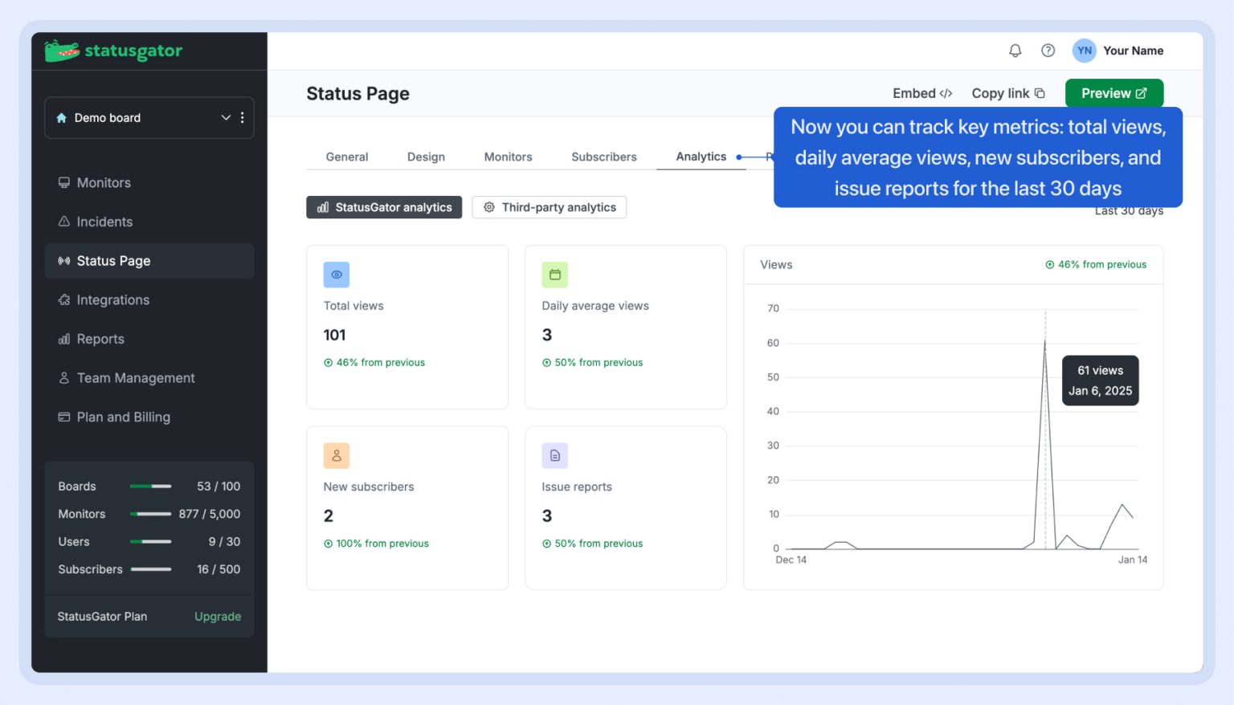
Task: Click the Monitors usage progress bar
Action: point(151,514)
